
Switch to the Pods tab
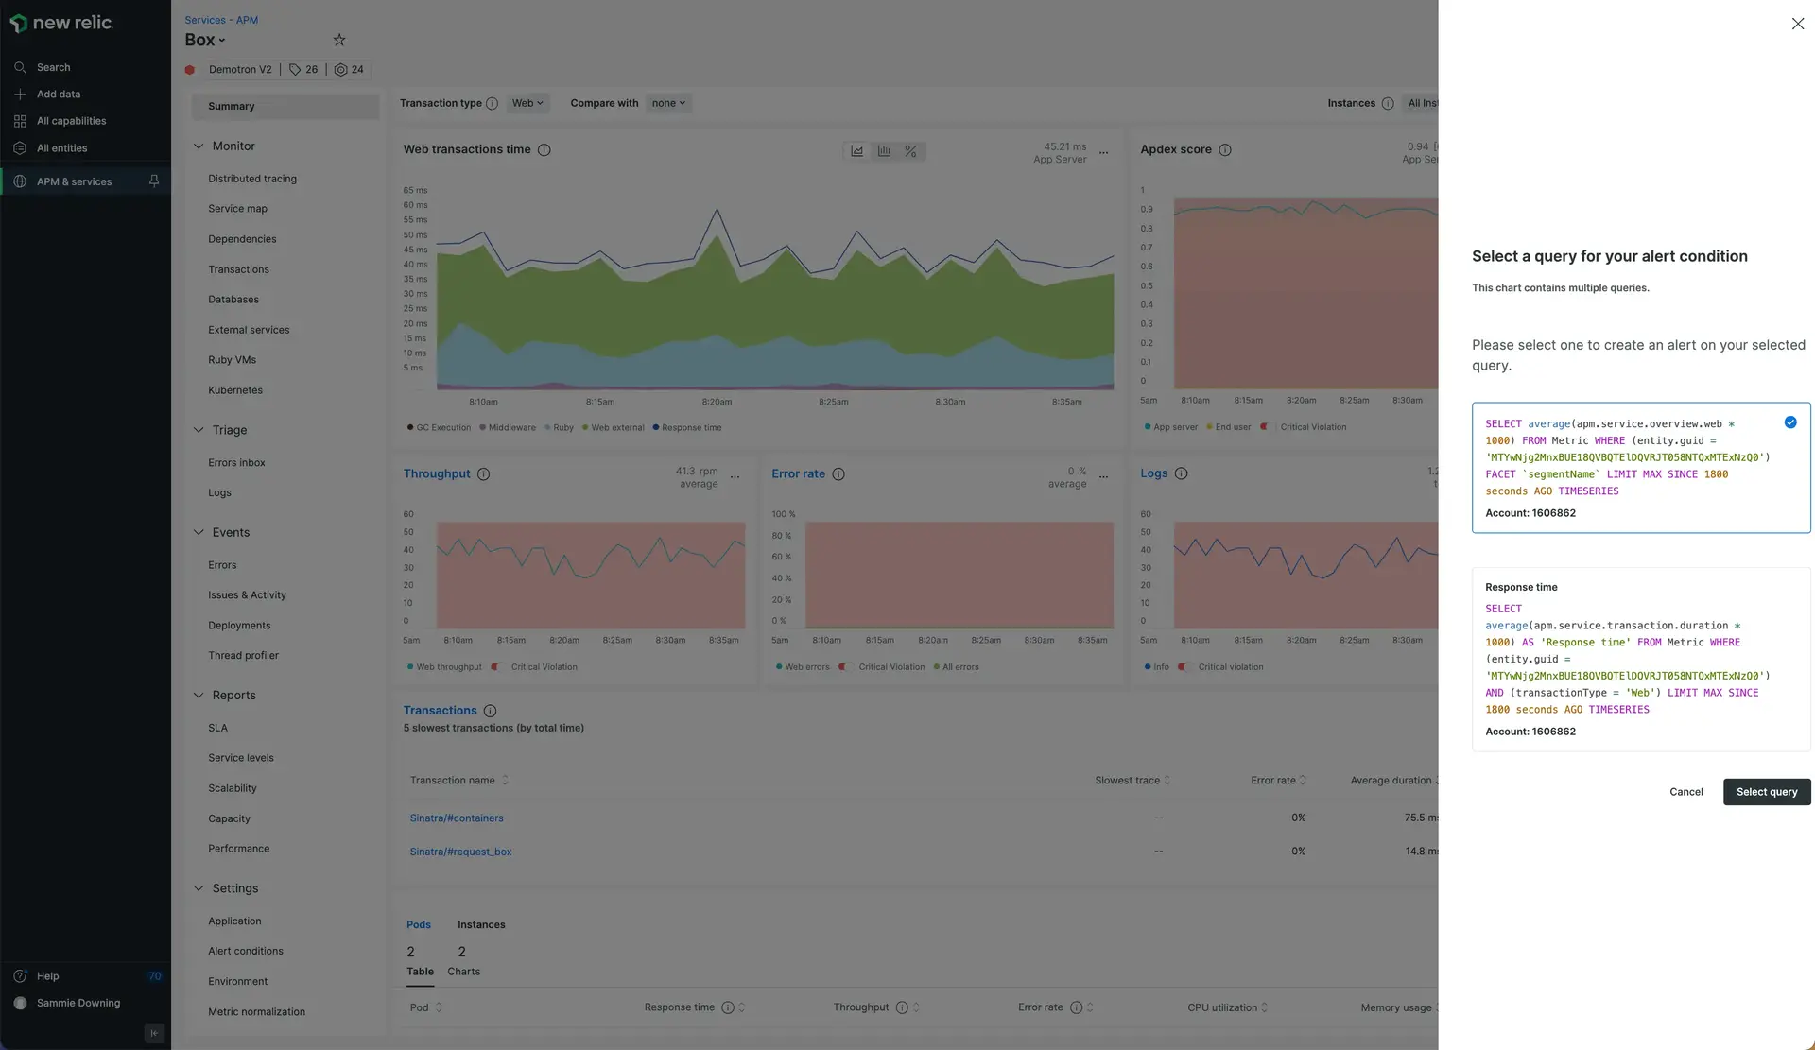pyautogui.click(x=419, y=925)
